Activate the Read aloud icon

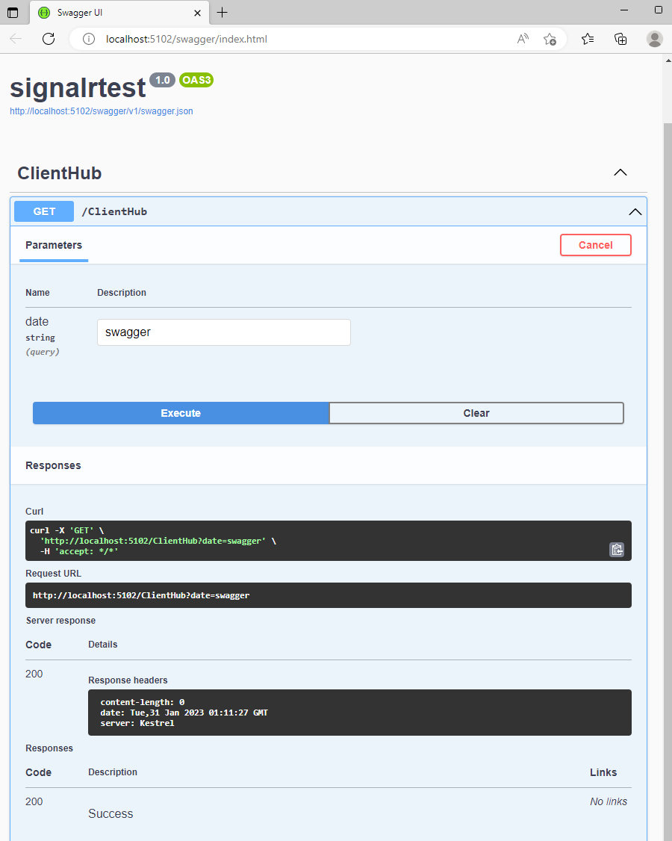[523, 39]
